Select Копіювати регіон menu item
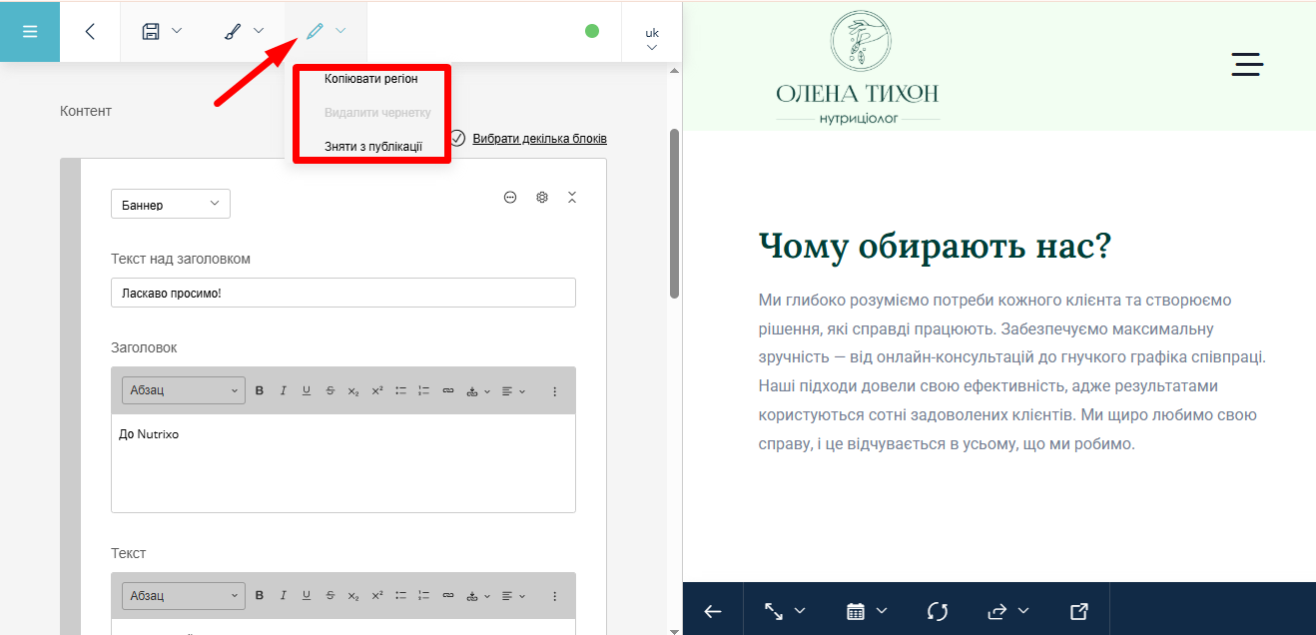The image size is (1316, 635). (371, 79)
